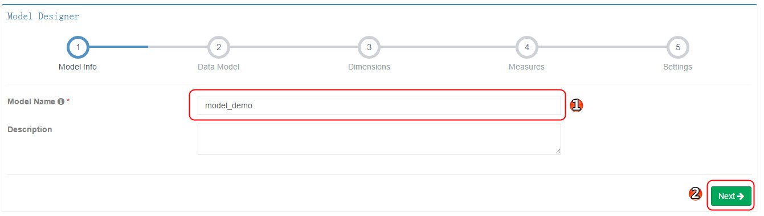Open the step 5 circle icon
Screen dimensions: 764x216
677,47
